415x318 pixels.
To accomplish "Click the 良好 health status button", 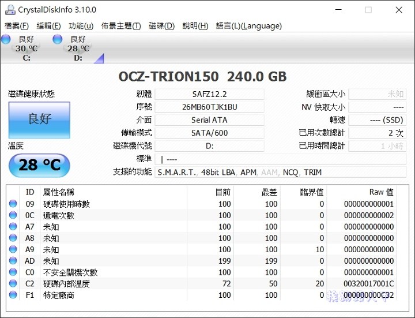I will tap(39, 120).
